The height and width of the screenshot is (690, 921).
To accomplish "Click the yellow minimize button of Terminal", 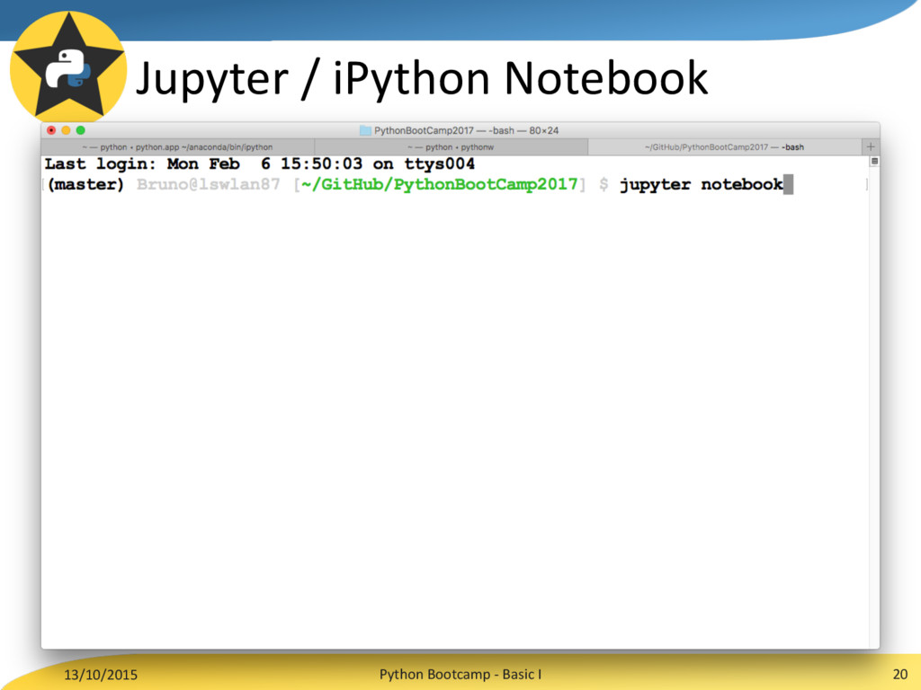I will click(66, 130).
